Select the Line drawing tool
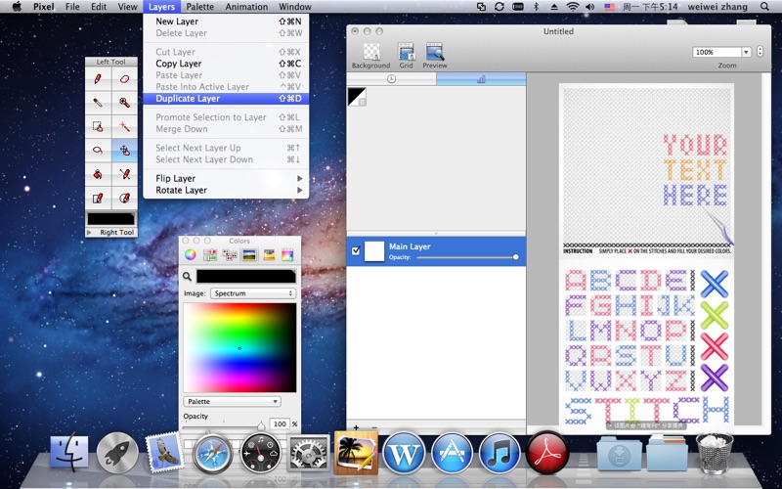 coord(125,174)
